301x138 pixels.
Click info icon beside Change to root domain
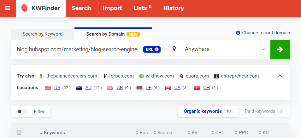238,33
